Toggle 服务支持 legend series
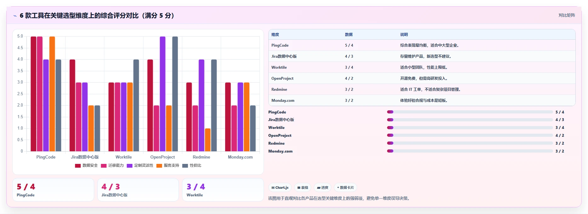588x214 pixels. coord(168,165)
